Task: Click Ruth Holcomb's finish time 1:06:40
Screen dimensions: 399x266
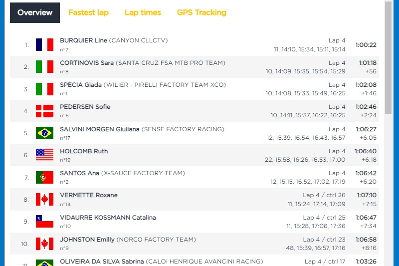Action: pyautogui.click(x=366, y=151)
